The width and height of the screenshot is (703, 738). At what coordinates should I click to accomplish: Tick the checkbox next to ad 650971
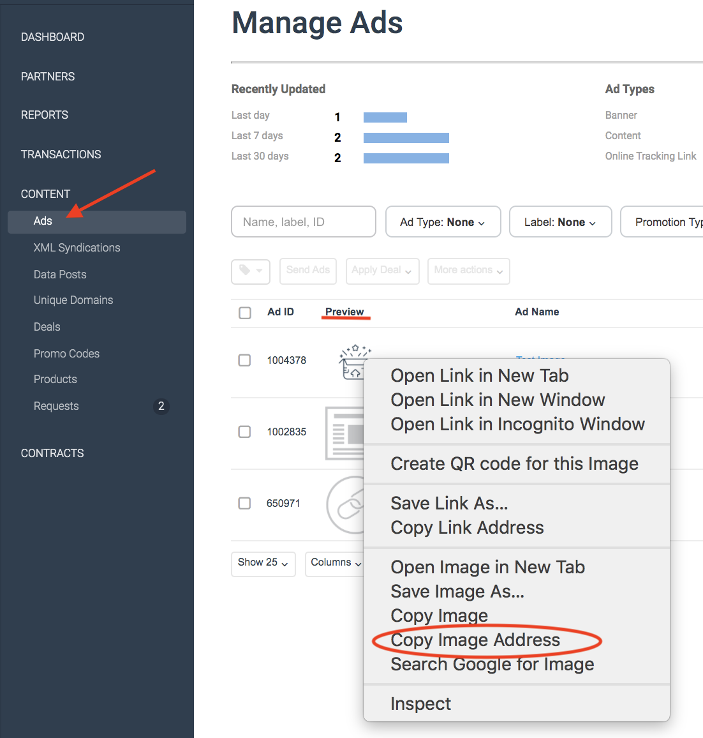point(244,504)
